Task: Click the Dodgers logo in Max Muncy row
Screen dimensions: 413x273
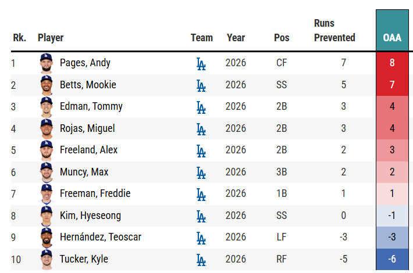Action: [201, 173]
